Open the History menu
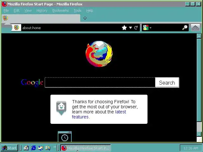The height and width of the screenshot is (152, 203). click(42, 10)
